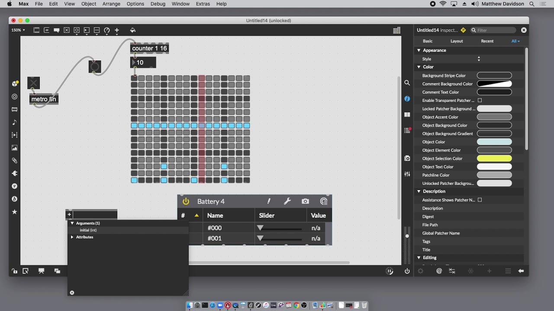Open the Extras menu
This screenshot has width=554, height=311.
pyautogui.click(x=203, y=4)
